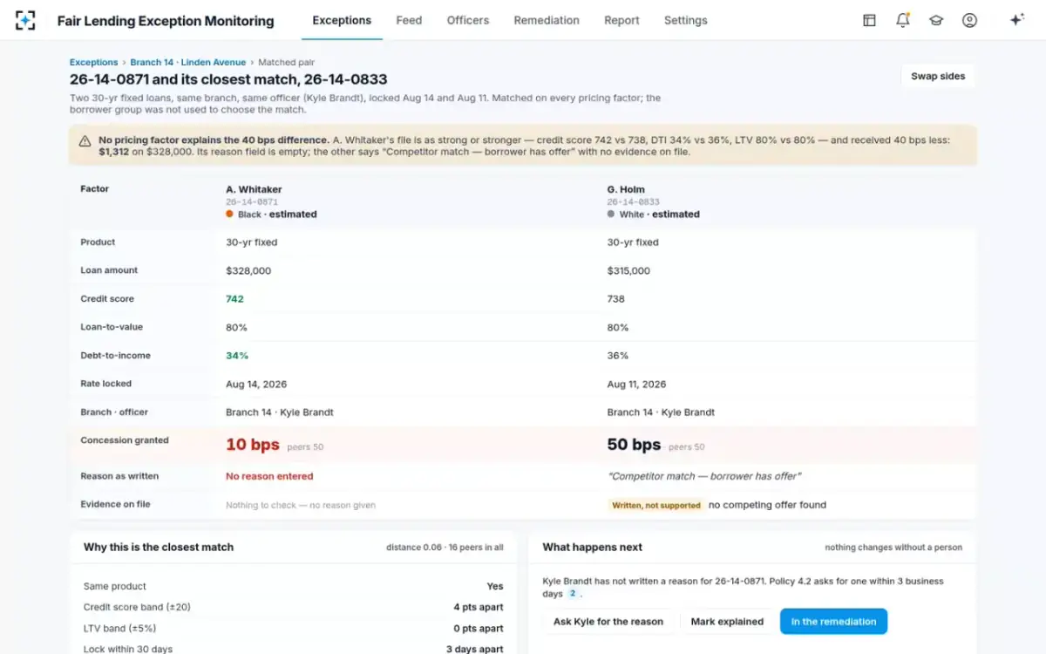Click the Written, not supported badge
The image size is (1046, 654).
656,505
